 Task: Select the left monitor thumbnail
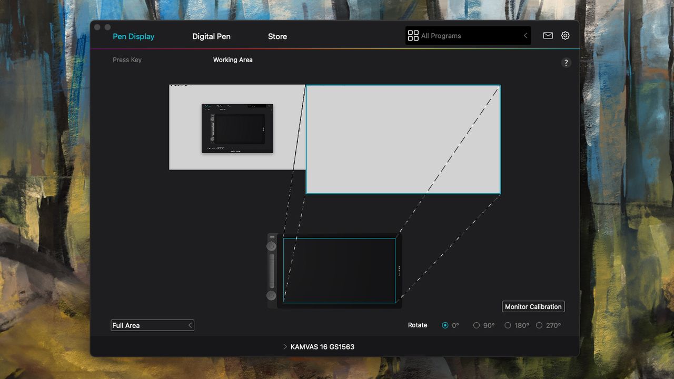click(x=237, y=127)
